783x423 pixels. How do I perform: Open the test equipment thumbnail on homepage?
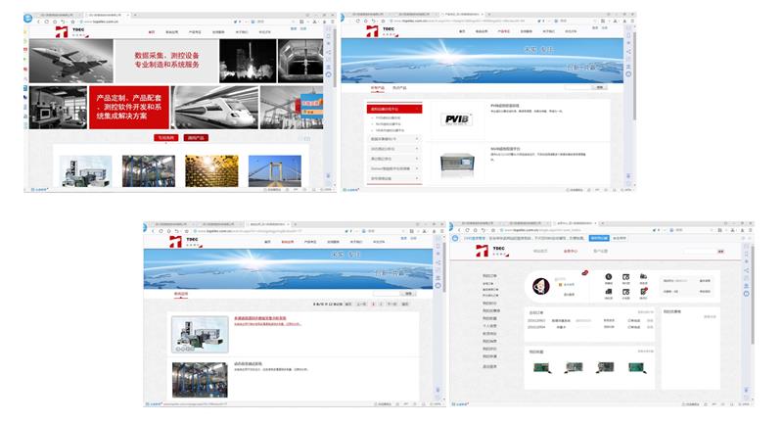pyautogui.click(x=85, y=170)
